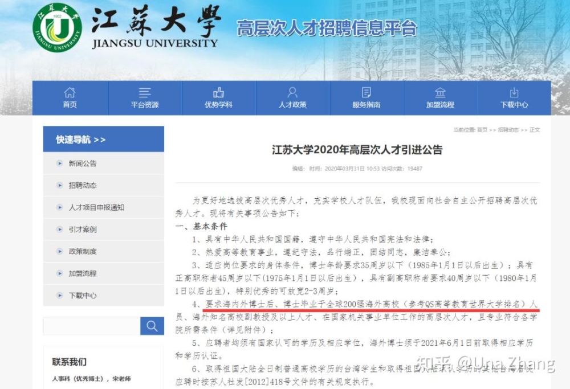The image size is (570, 389).
Task: Click the 联系我们 heading
Action: (x=70, y=362)
